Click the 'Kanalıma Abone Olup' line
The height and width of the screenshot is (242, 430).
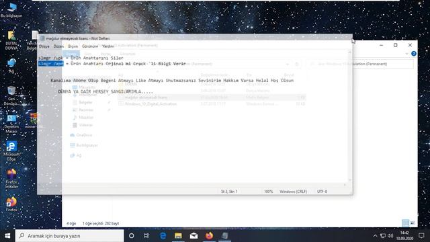coord(172,81)
